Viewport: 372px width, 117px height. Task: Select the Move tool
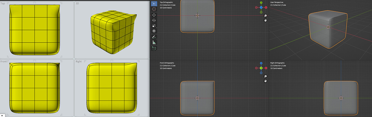pyautogui.click(x=154, y=15)
